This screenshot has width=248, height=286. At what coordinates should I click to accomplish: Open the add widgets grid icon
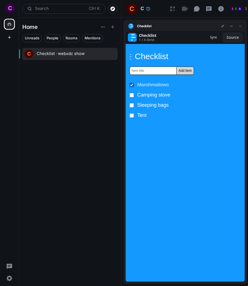(x=172, y=9)
